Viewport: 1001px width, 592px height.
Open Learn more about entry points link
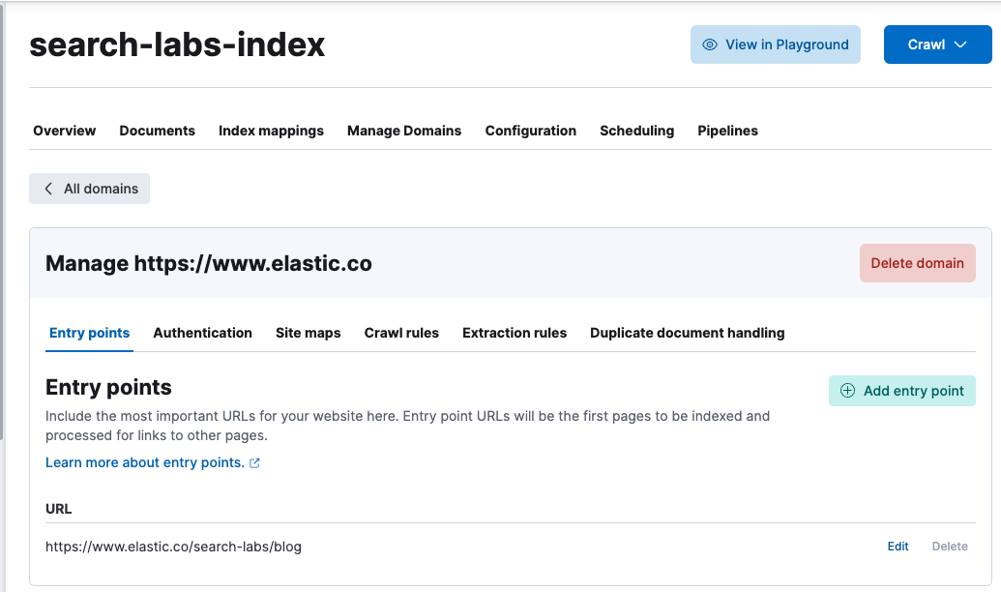click(x=145, y=462)
